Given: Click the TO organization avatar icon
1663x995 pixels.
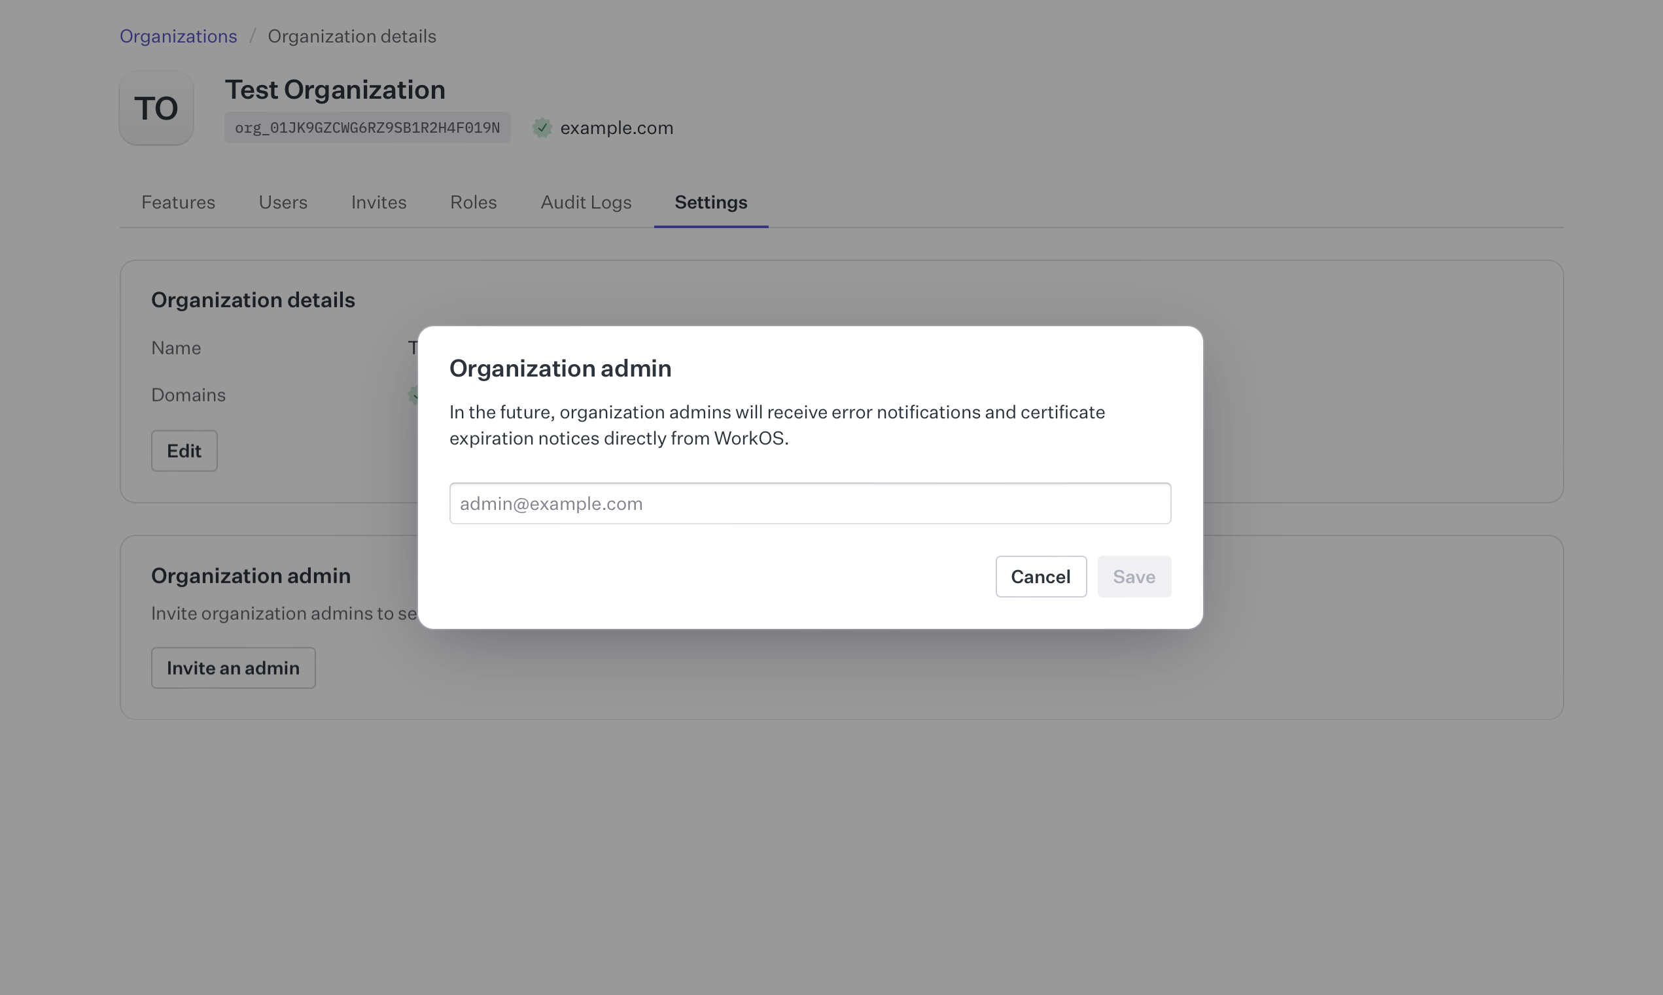Looking at the screenshot, I should 156,107.
